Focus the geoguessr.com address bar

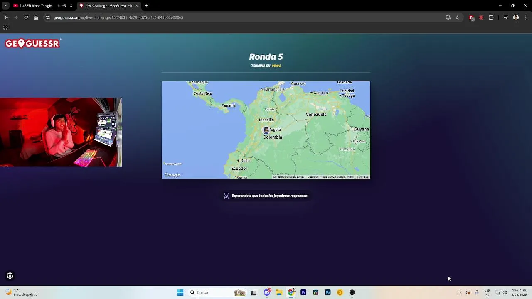click(245, 17)
